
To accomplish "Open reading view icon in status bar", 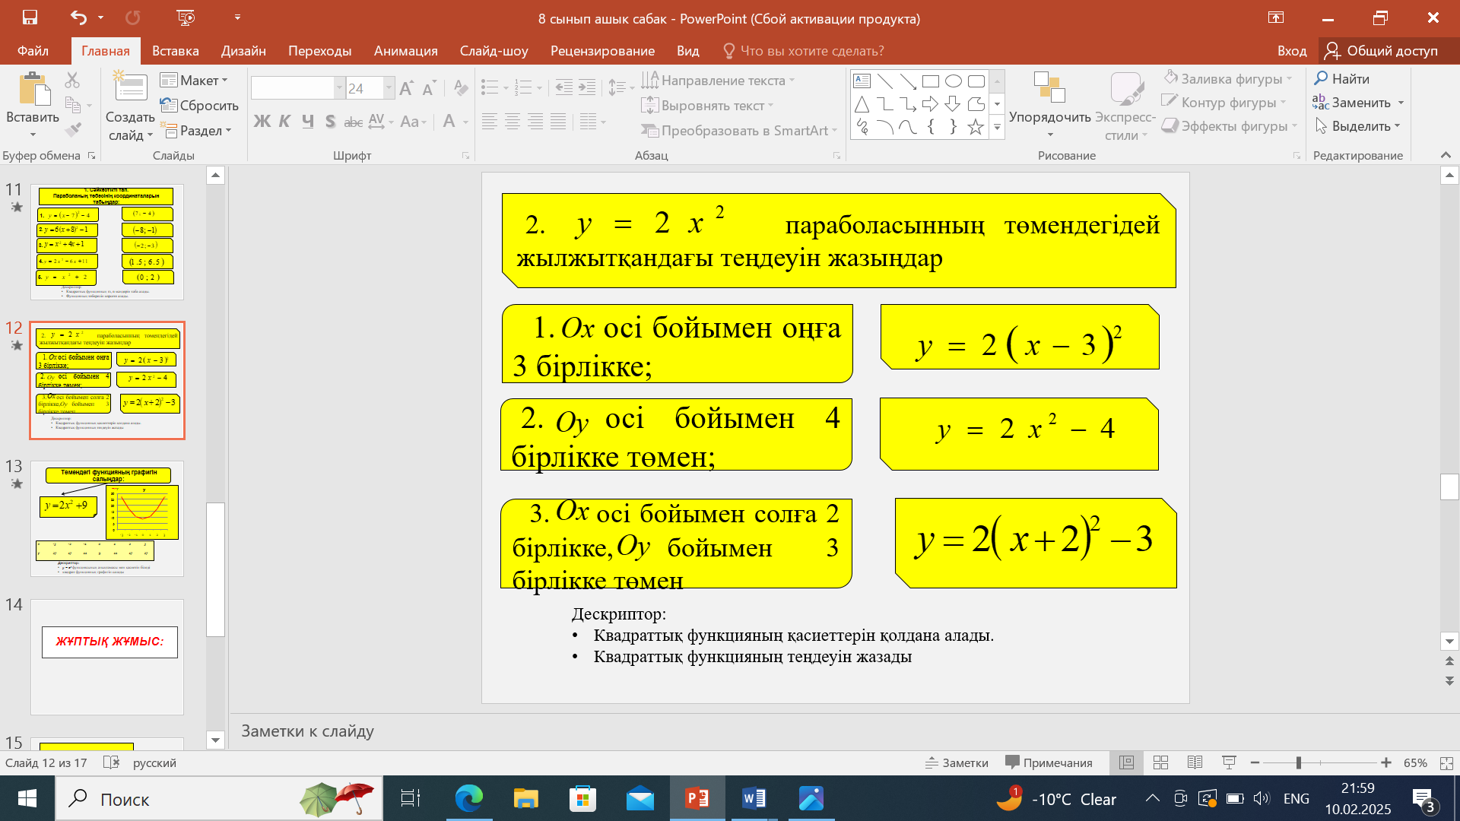I will 1195,762.
